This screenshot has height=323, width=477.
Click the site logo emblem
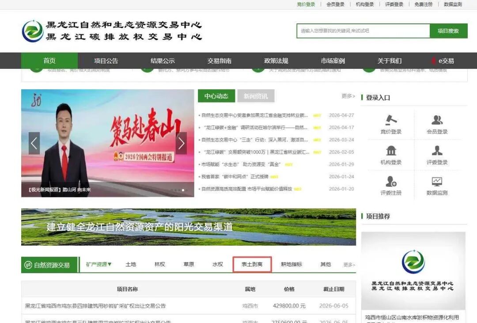[33, 31]
